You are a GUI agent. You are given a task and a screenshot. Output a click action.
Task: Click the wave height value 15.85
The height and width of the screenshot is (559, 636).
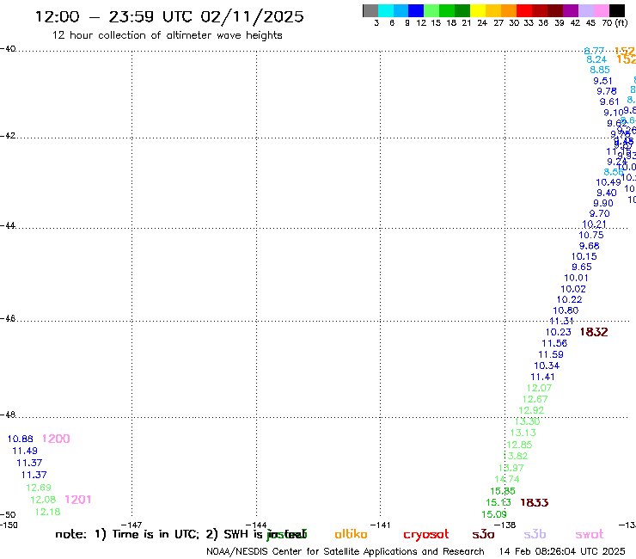pyautogui.click(x=503, y=491)
